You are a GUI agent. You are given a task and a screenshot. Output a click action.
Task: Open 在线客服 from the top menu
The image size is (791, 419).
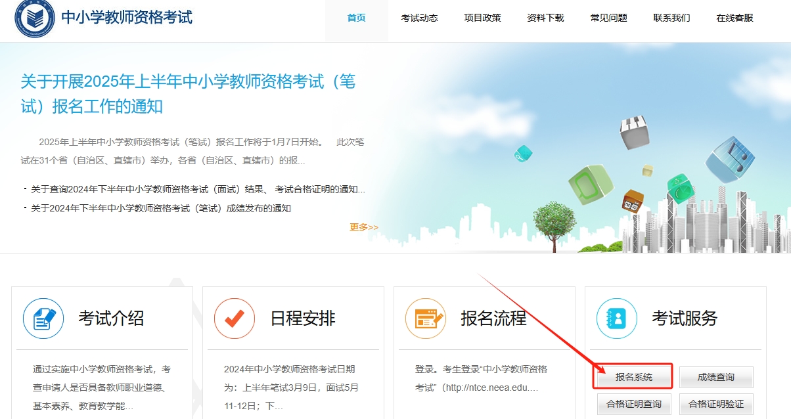[x=734, y=18]
